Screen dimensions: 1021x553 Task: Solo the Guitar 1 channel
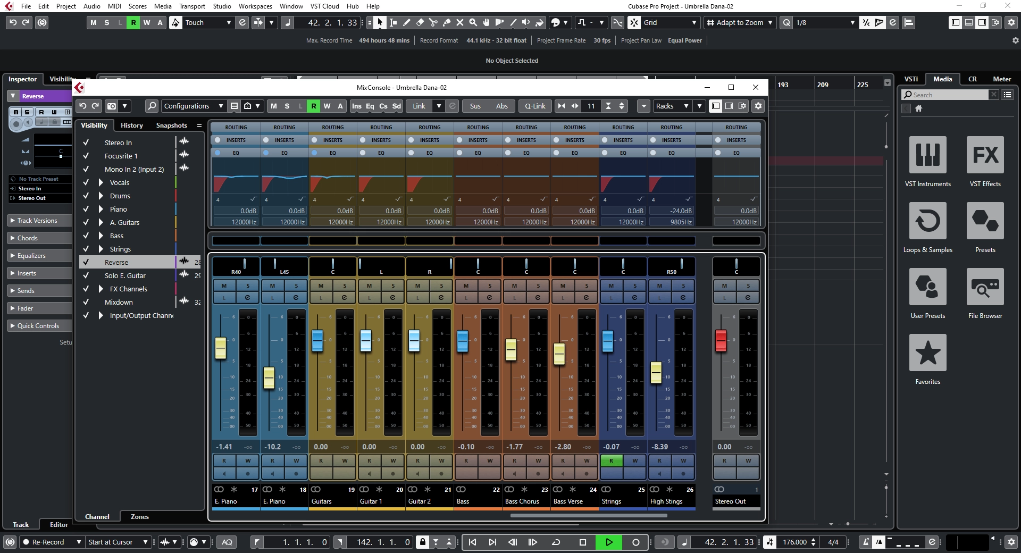tap(394, 286)
